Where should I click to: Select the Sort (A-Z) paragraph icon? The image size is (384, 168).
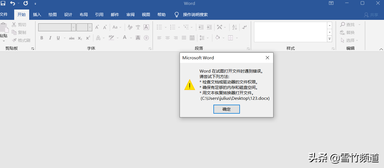(234, 27)
